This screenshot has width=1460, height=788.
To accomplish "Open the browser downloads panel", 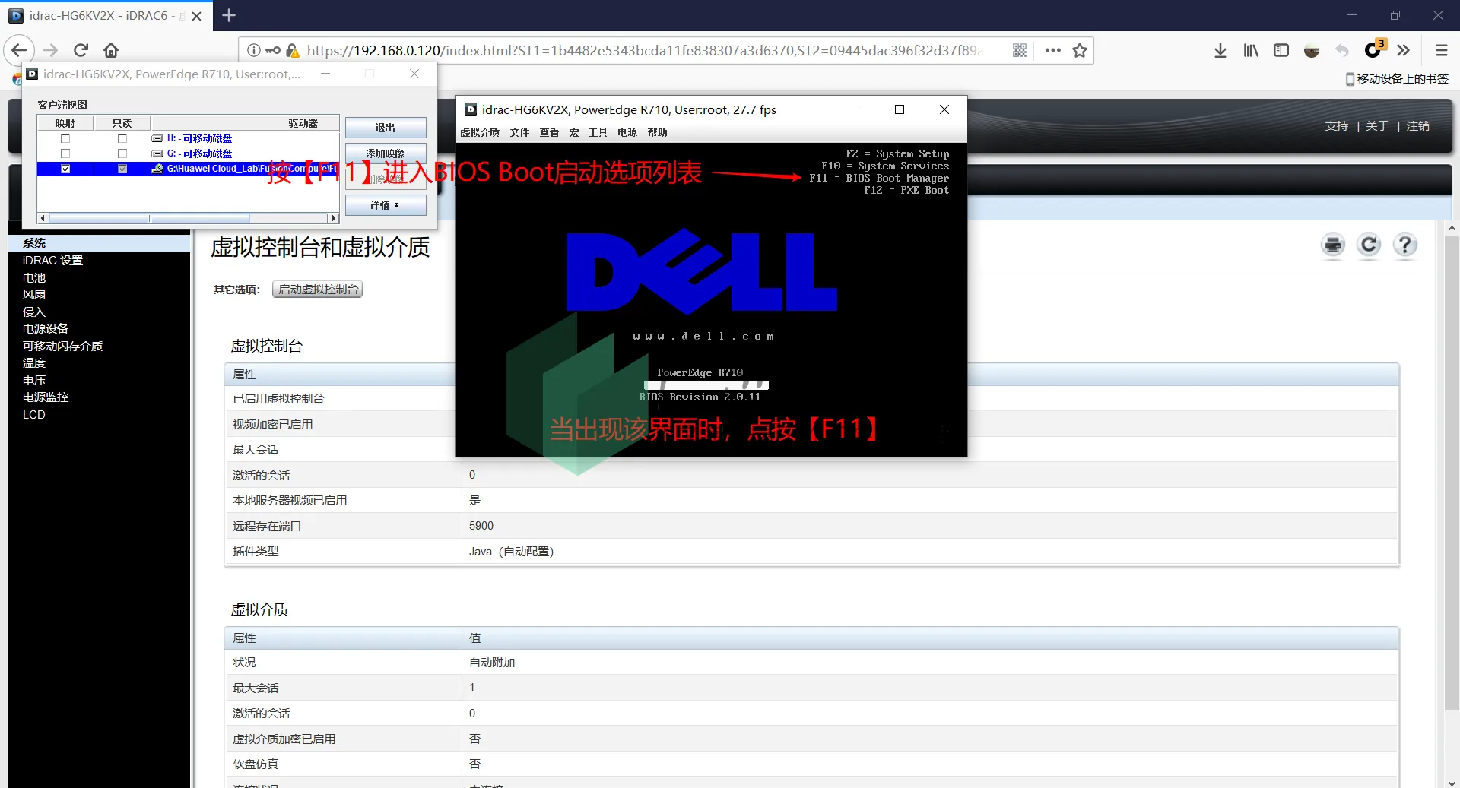I will coord(1220,50).
